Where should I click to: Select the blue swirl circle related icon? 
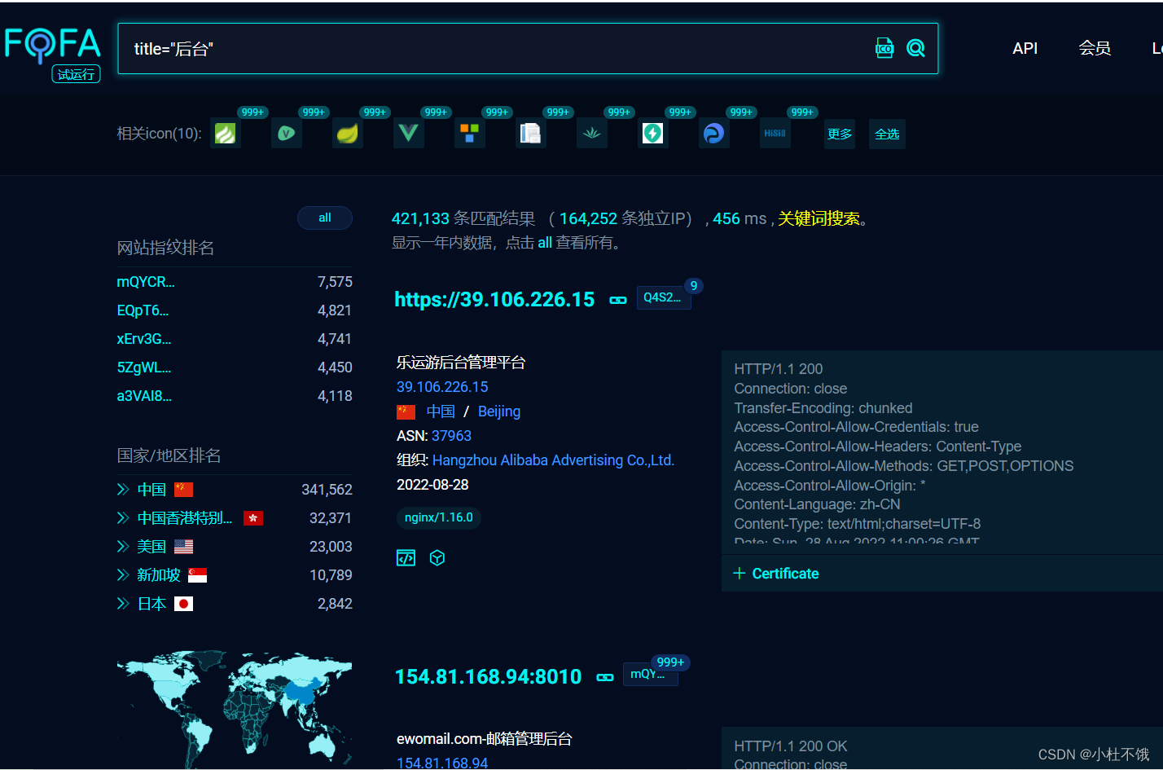[714, 133]
